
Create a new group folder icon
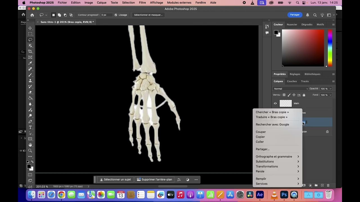(x=316, y=185)
